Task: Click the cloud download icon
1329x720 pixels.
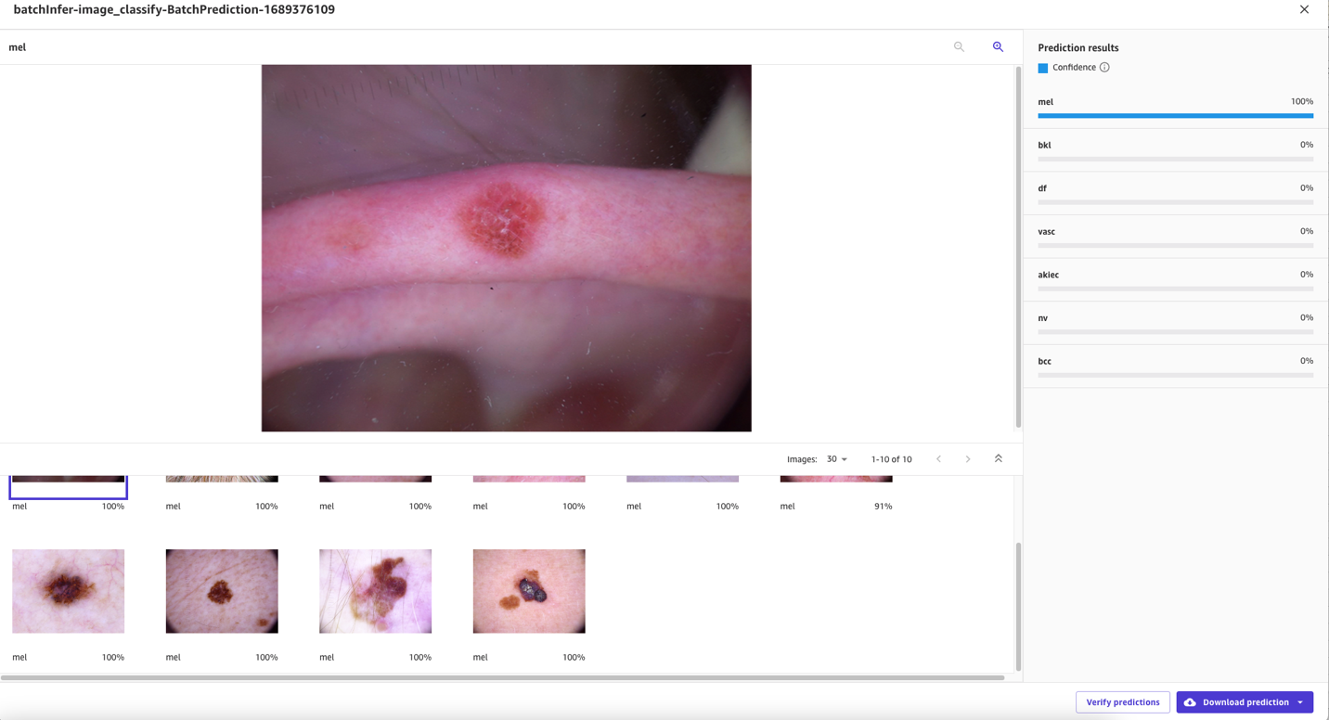Action: point(1190,702)
